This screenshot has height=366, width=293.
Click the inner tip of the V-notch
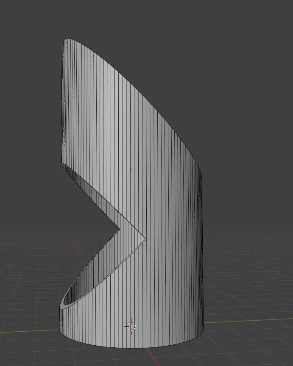tap(120, 231)
